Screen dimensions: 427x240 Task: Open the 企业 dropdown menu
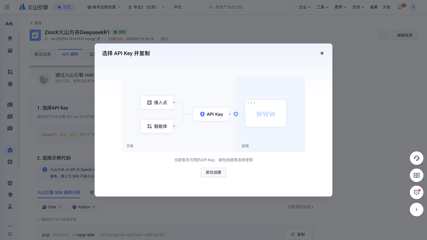(x=305, y=7)
